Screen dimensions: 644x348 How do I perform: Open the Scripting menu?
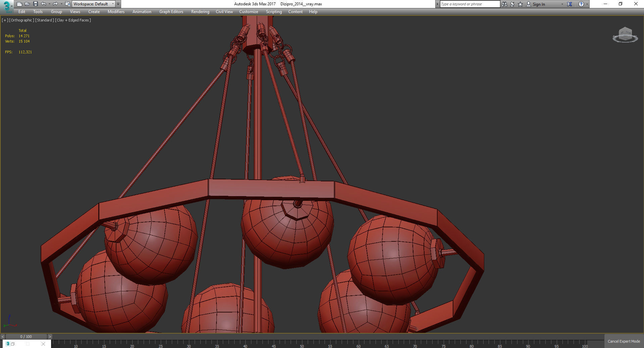pos(274,12)
